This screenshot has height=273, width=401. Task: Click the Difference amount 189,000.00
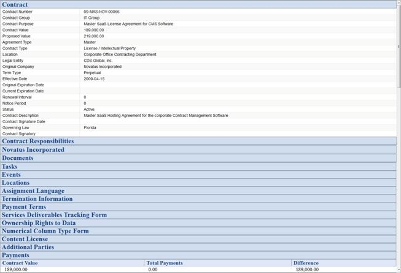pyautogui.click(x=307, y=269)
